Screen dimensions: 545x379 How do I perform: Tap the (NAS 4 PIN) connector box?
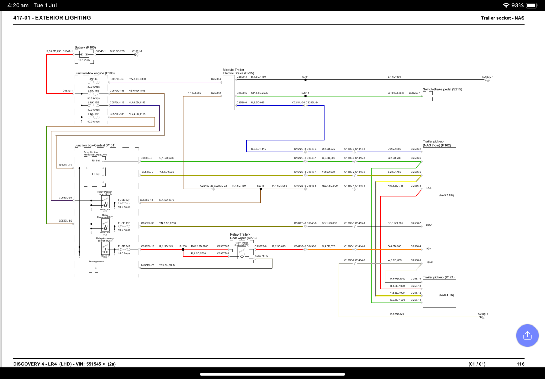[x=439, y=293]
